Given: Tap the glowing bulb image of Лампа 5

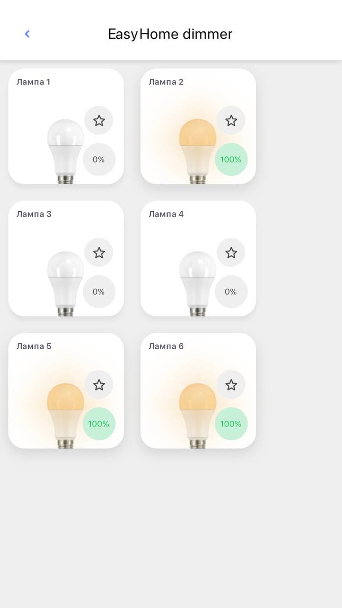Looking at the screenshot, I should (x=66, y=416).
